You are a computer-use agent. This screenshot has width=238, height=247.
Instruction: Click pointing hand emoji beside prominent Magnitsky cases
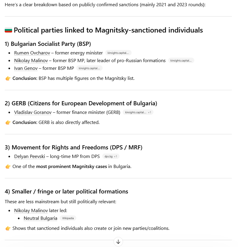coord(8,167)
